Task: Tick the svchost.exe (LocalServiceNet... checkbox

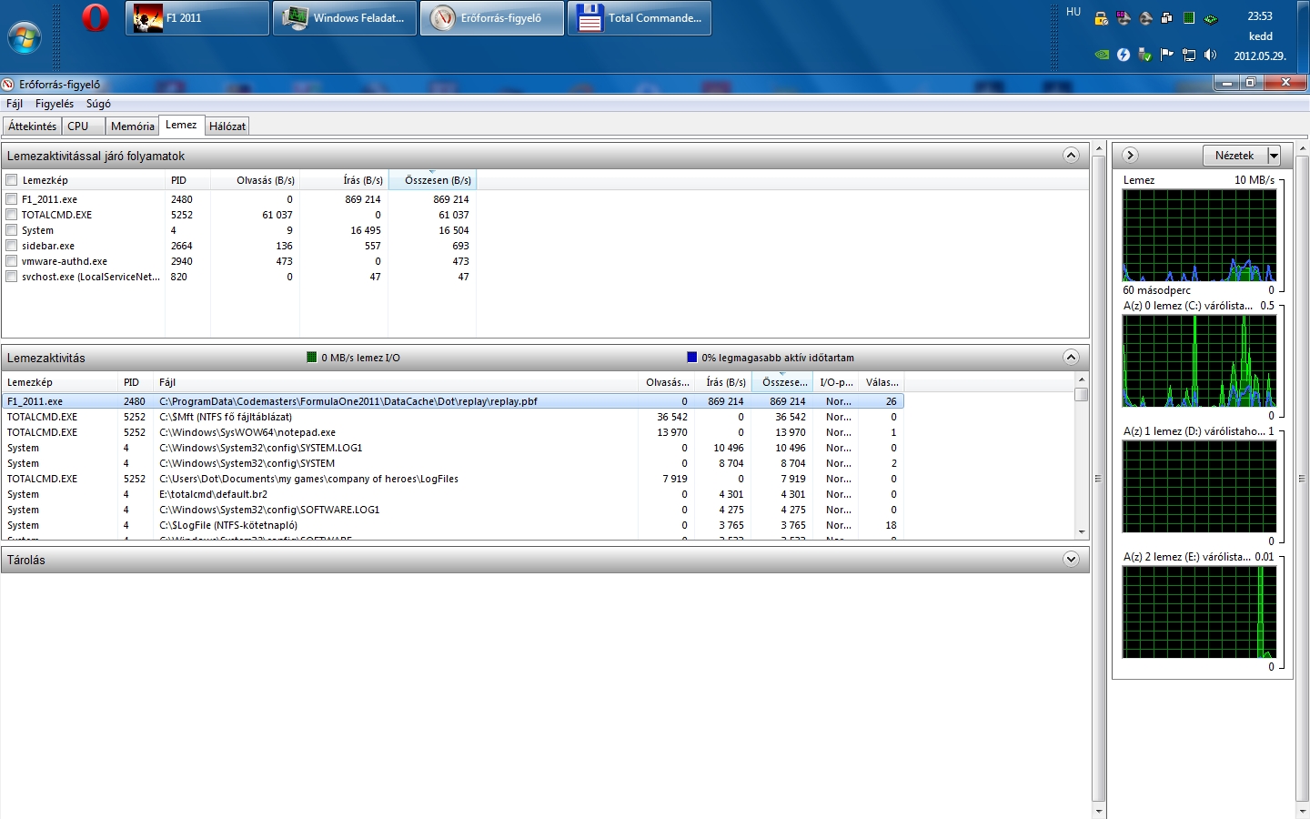Action: click(12, 277)
